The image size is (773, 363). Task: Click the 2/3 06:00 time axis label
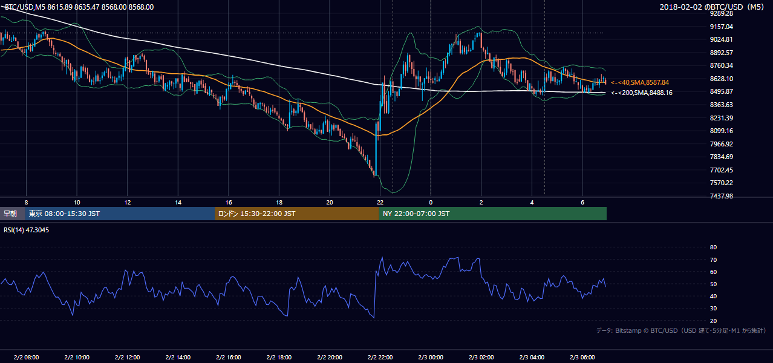point(582,358)
